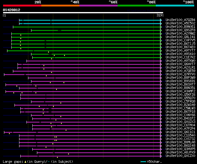197x164 pixels.
Task: Click the AV428012 query name
Action: (x=12, y=10)
